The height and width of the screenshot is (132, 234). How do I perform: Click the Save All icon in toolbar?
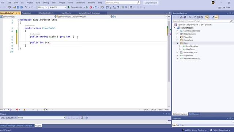point(22,7)
